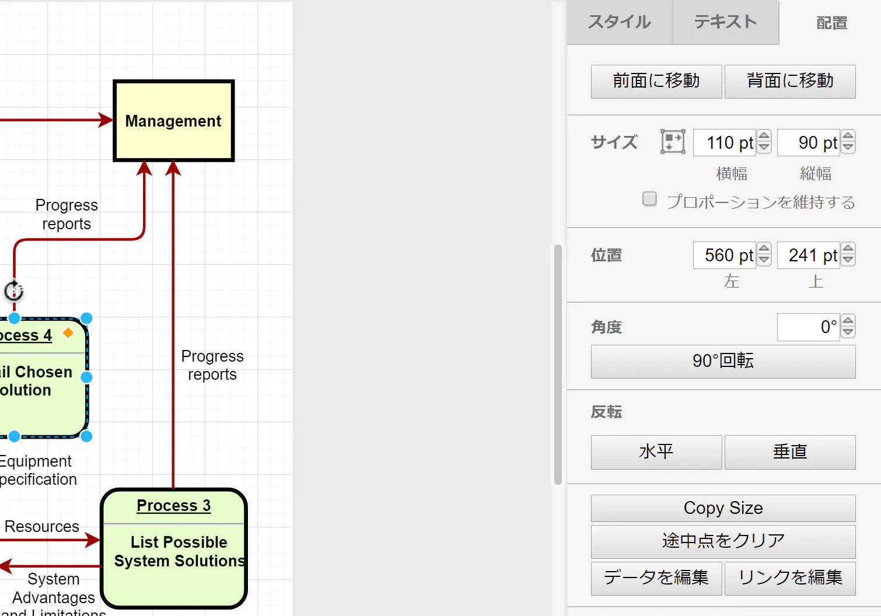Decrease 縦幅 height with its down arrow

[848, 148]
